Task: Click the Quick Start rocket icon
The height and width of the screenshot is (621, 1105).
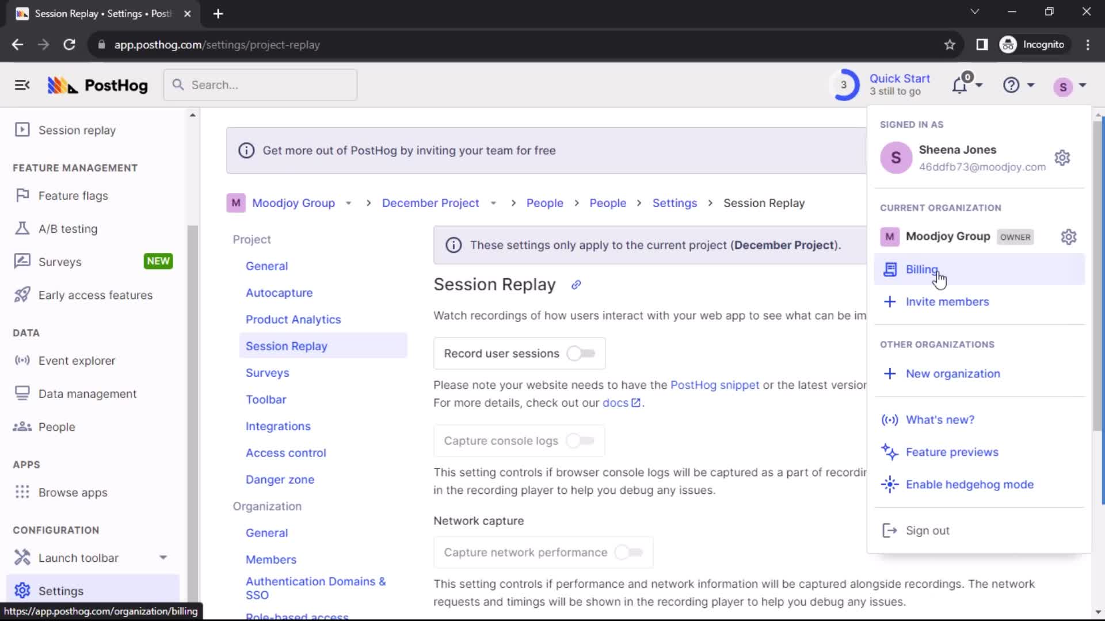Action: [844, 84]
